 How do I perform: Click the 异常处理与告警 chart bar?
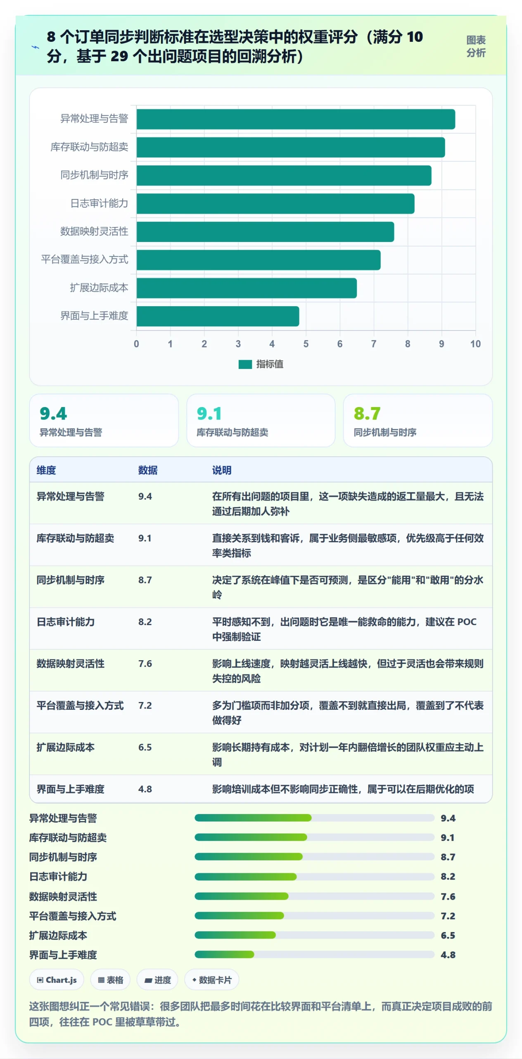[x=296, y=119]
